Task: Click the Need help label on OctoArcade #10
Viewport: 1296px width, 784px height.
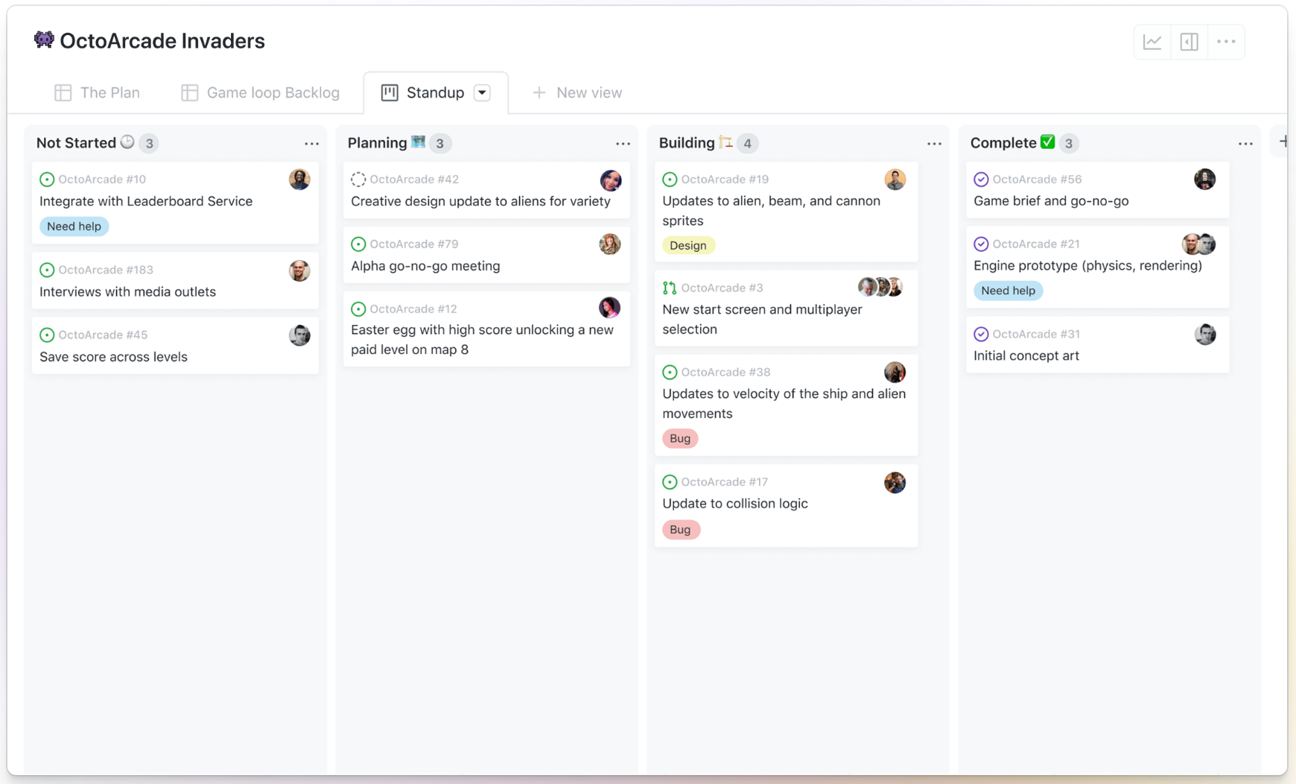Action: click(x=74, y=227)
